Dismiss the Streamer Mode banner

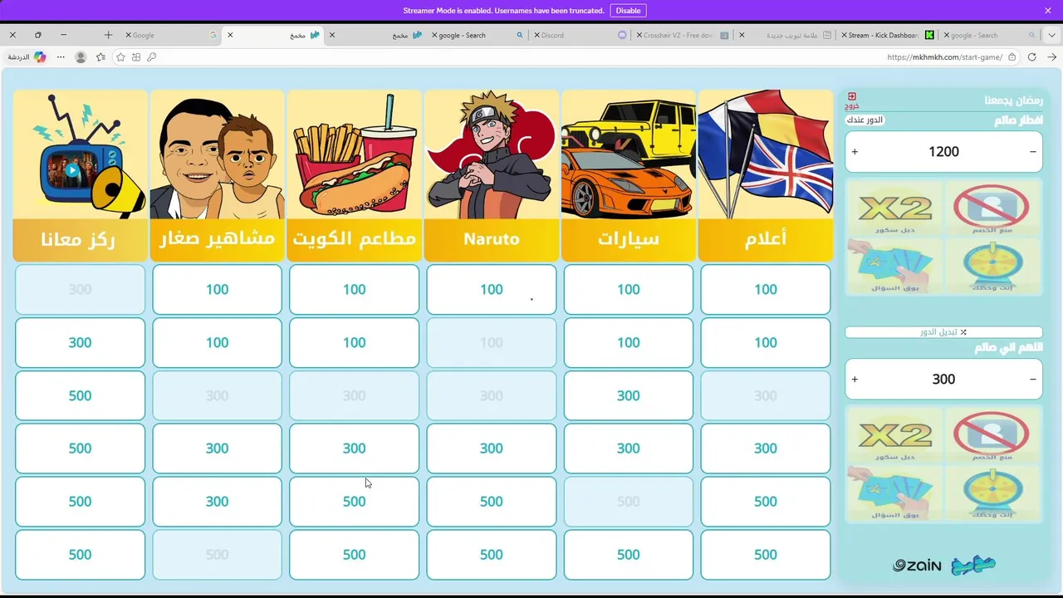click(x=1048, y=11)
